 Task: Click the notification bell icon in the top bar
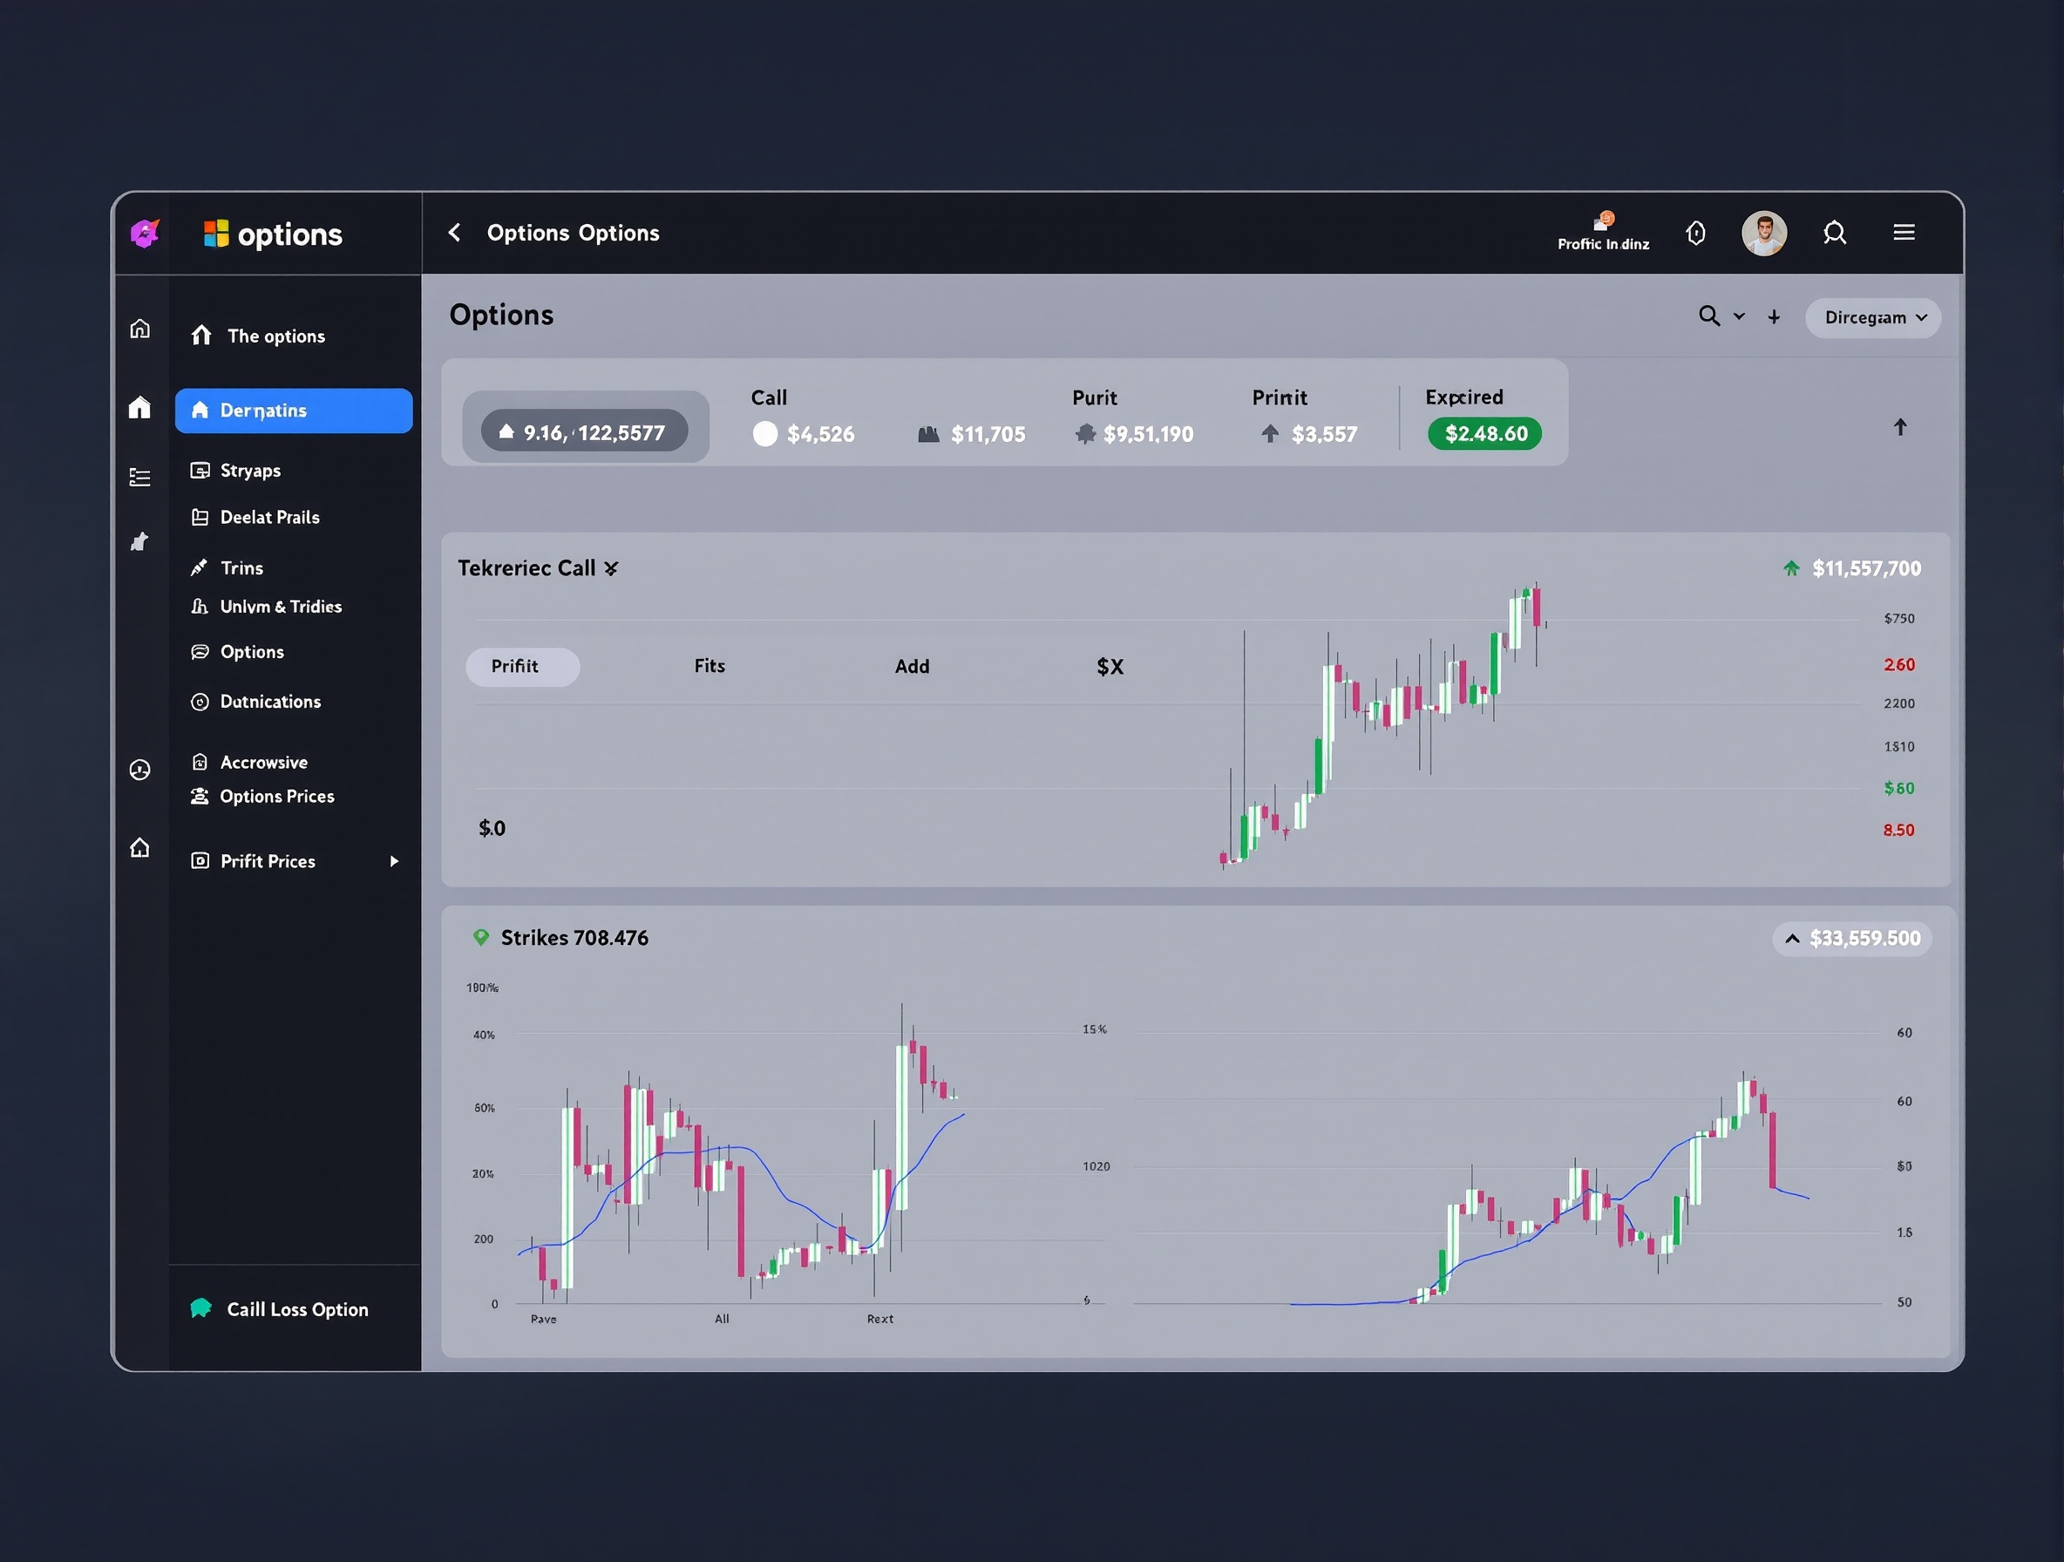(x=1695, y=233)
